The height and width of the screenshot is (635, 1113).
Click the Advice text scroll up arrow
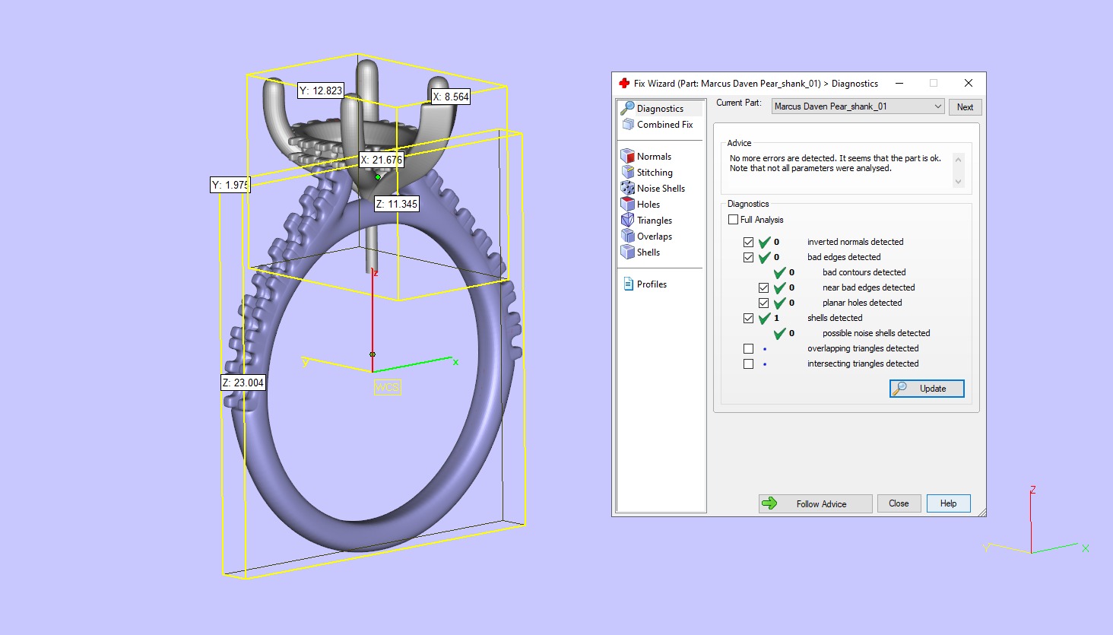coord(958,160)
